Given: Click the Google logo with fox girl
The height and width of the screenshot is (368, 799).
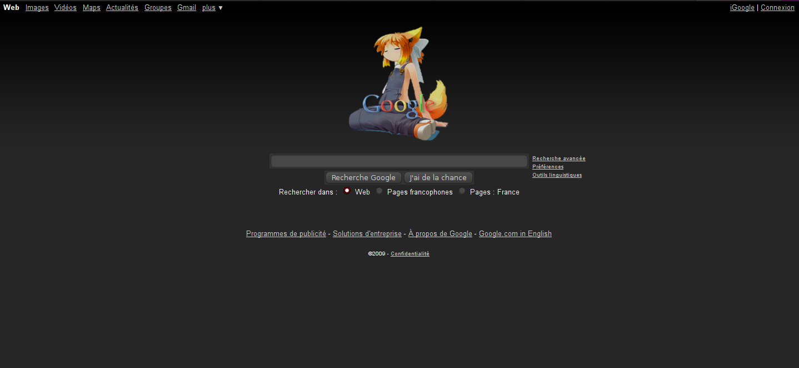Looking at the screenshot, I should [x=399, y=83].
